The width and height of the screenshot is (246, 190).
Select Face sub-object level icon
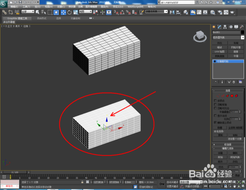click(227, 96)
